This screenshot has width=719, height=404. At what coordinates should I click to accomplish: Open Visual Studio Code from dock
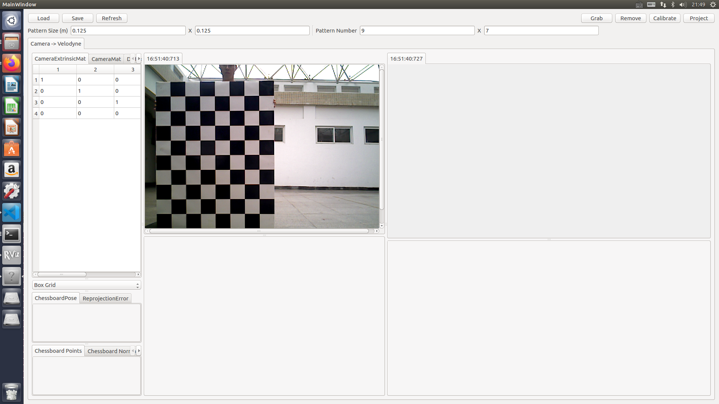[x=12, y=213]
